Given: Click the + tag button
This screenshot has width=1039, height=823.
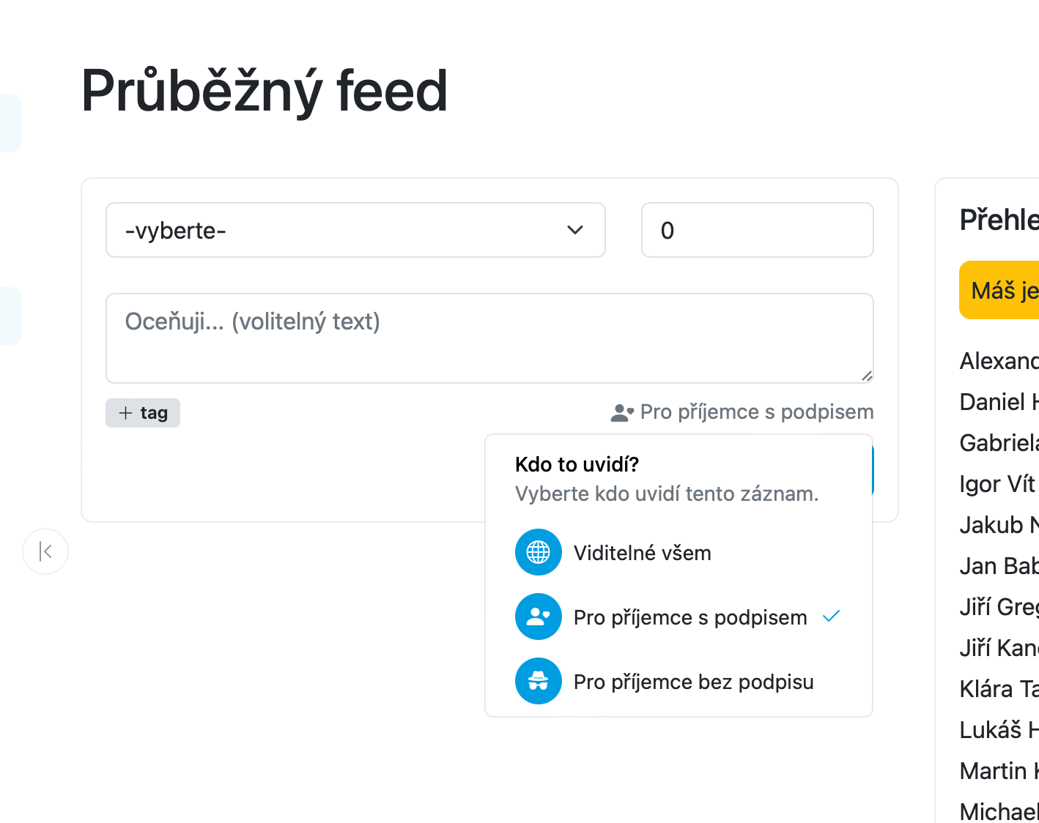Looking at the screenshot, I should click(142, 412).
